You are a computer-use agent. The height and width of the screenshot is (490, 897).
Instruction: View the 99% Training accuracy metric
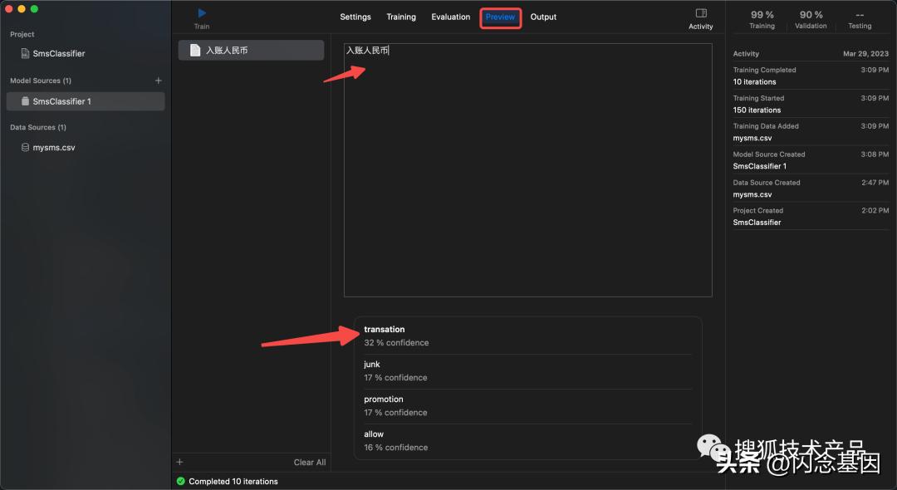click(762, 19)
